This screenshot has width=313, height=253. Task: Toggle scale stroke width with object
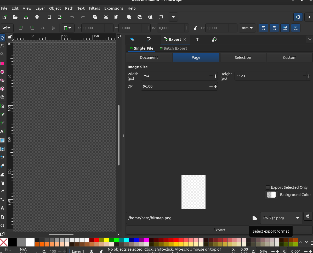[264, 28]
